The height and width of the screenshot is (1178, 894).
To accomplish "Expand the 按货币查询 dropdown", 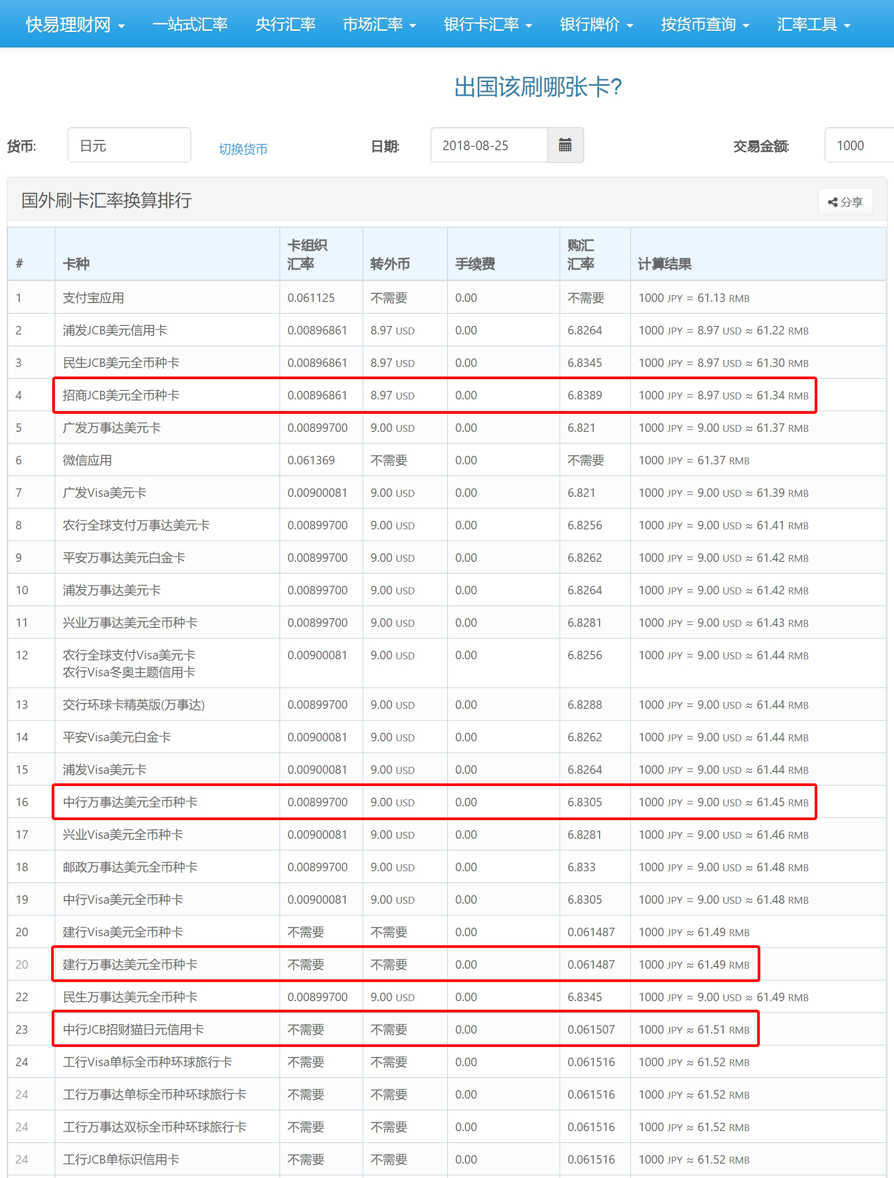I will 705,24.
